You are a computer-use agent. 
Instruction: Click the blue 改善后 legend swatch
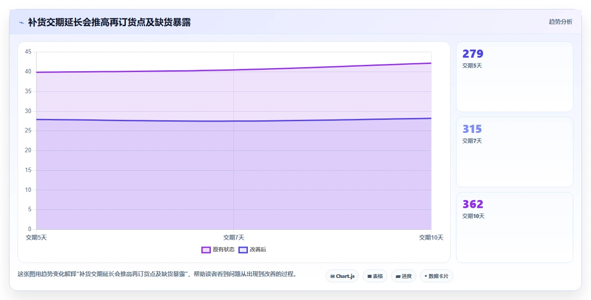pos(243,250)
